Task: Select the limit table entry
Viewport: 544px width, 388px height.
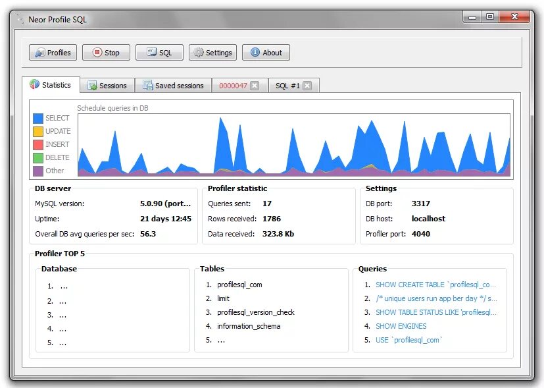Action: (223, 298)
